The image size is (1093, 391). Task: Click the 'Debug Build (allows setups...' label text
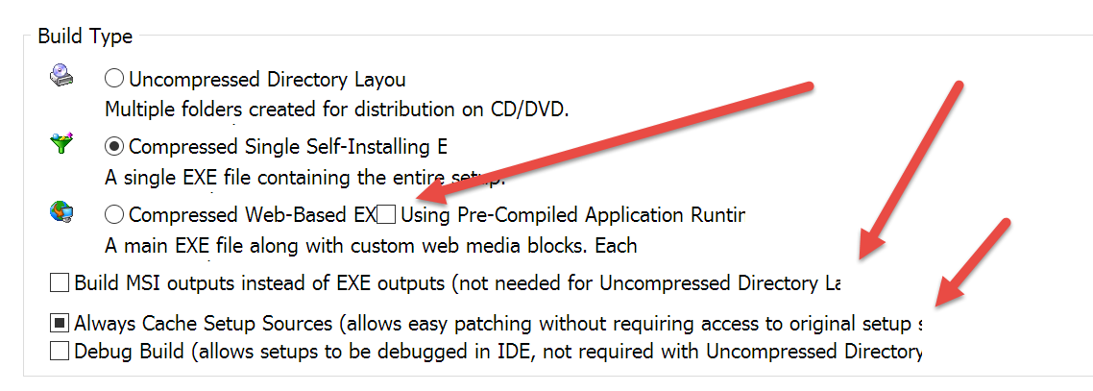[x=498, y=352]
